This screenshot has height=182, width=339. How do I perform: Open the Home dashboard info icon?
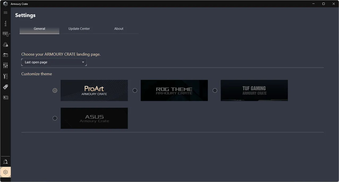[x=5, y=23]
